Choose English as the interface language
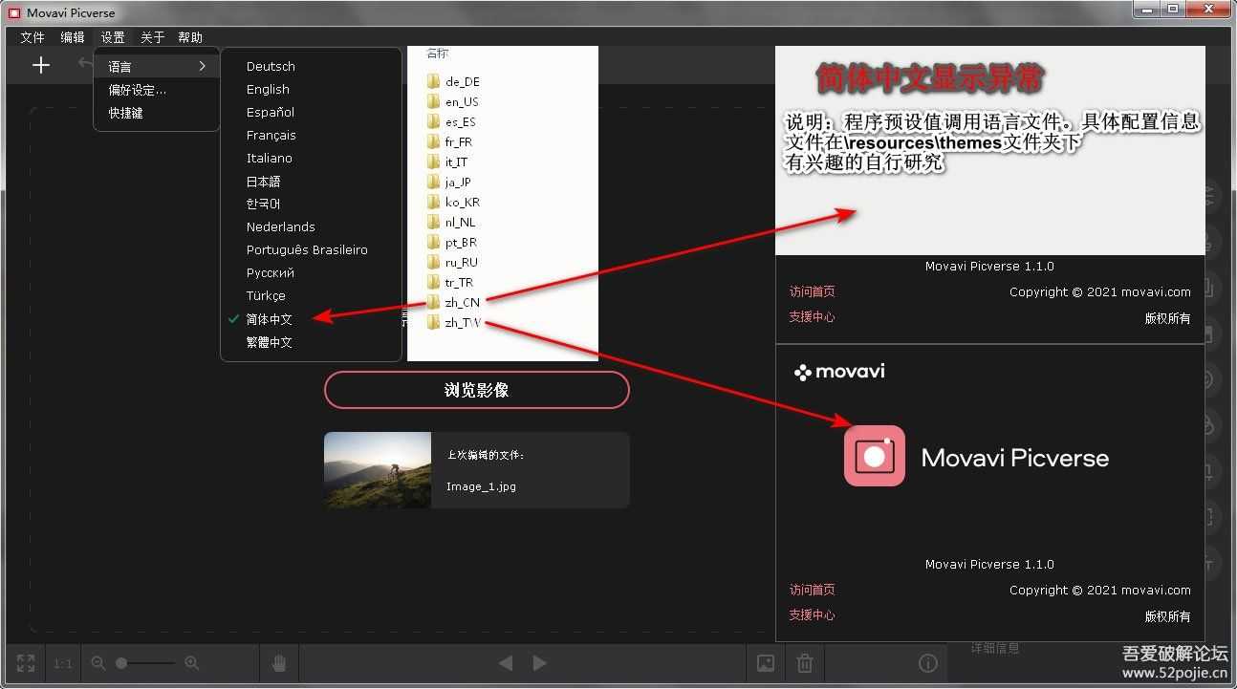 tap(268, 89)
